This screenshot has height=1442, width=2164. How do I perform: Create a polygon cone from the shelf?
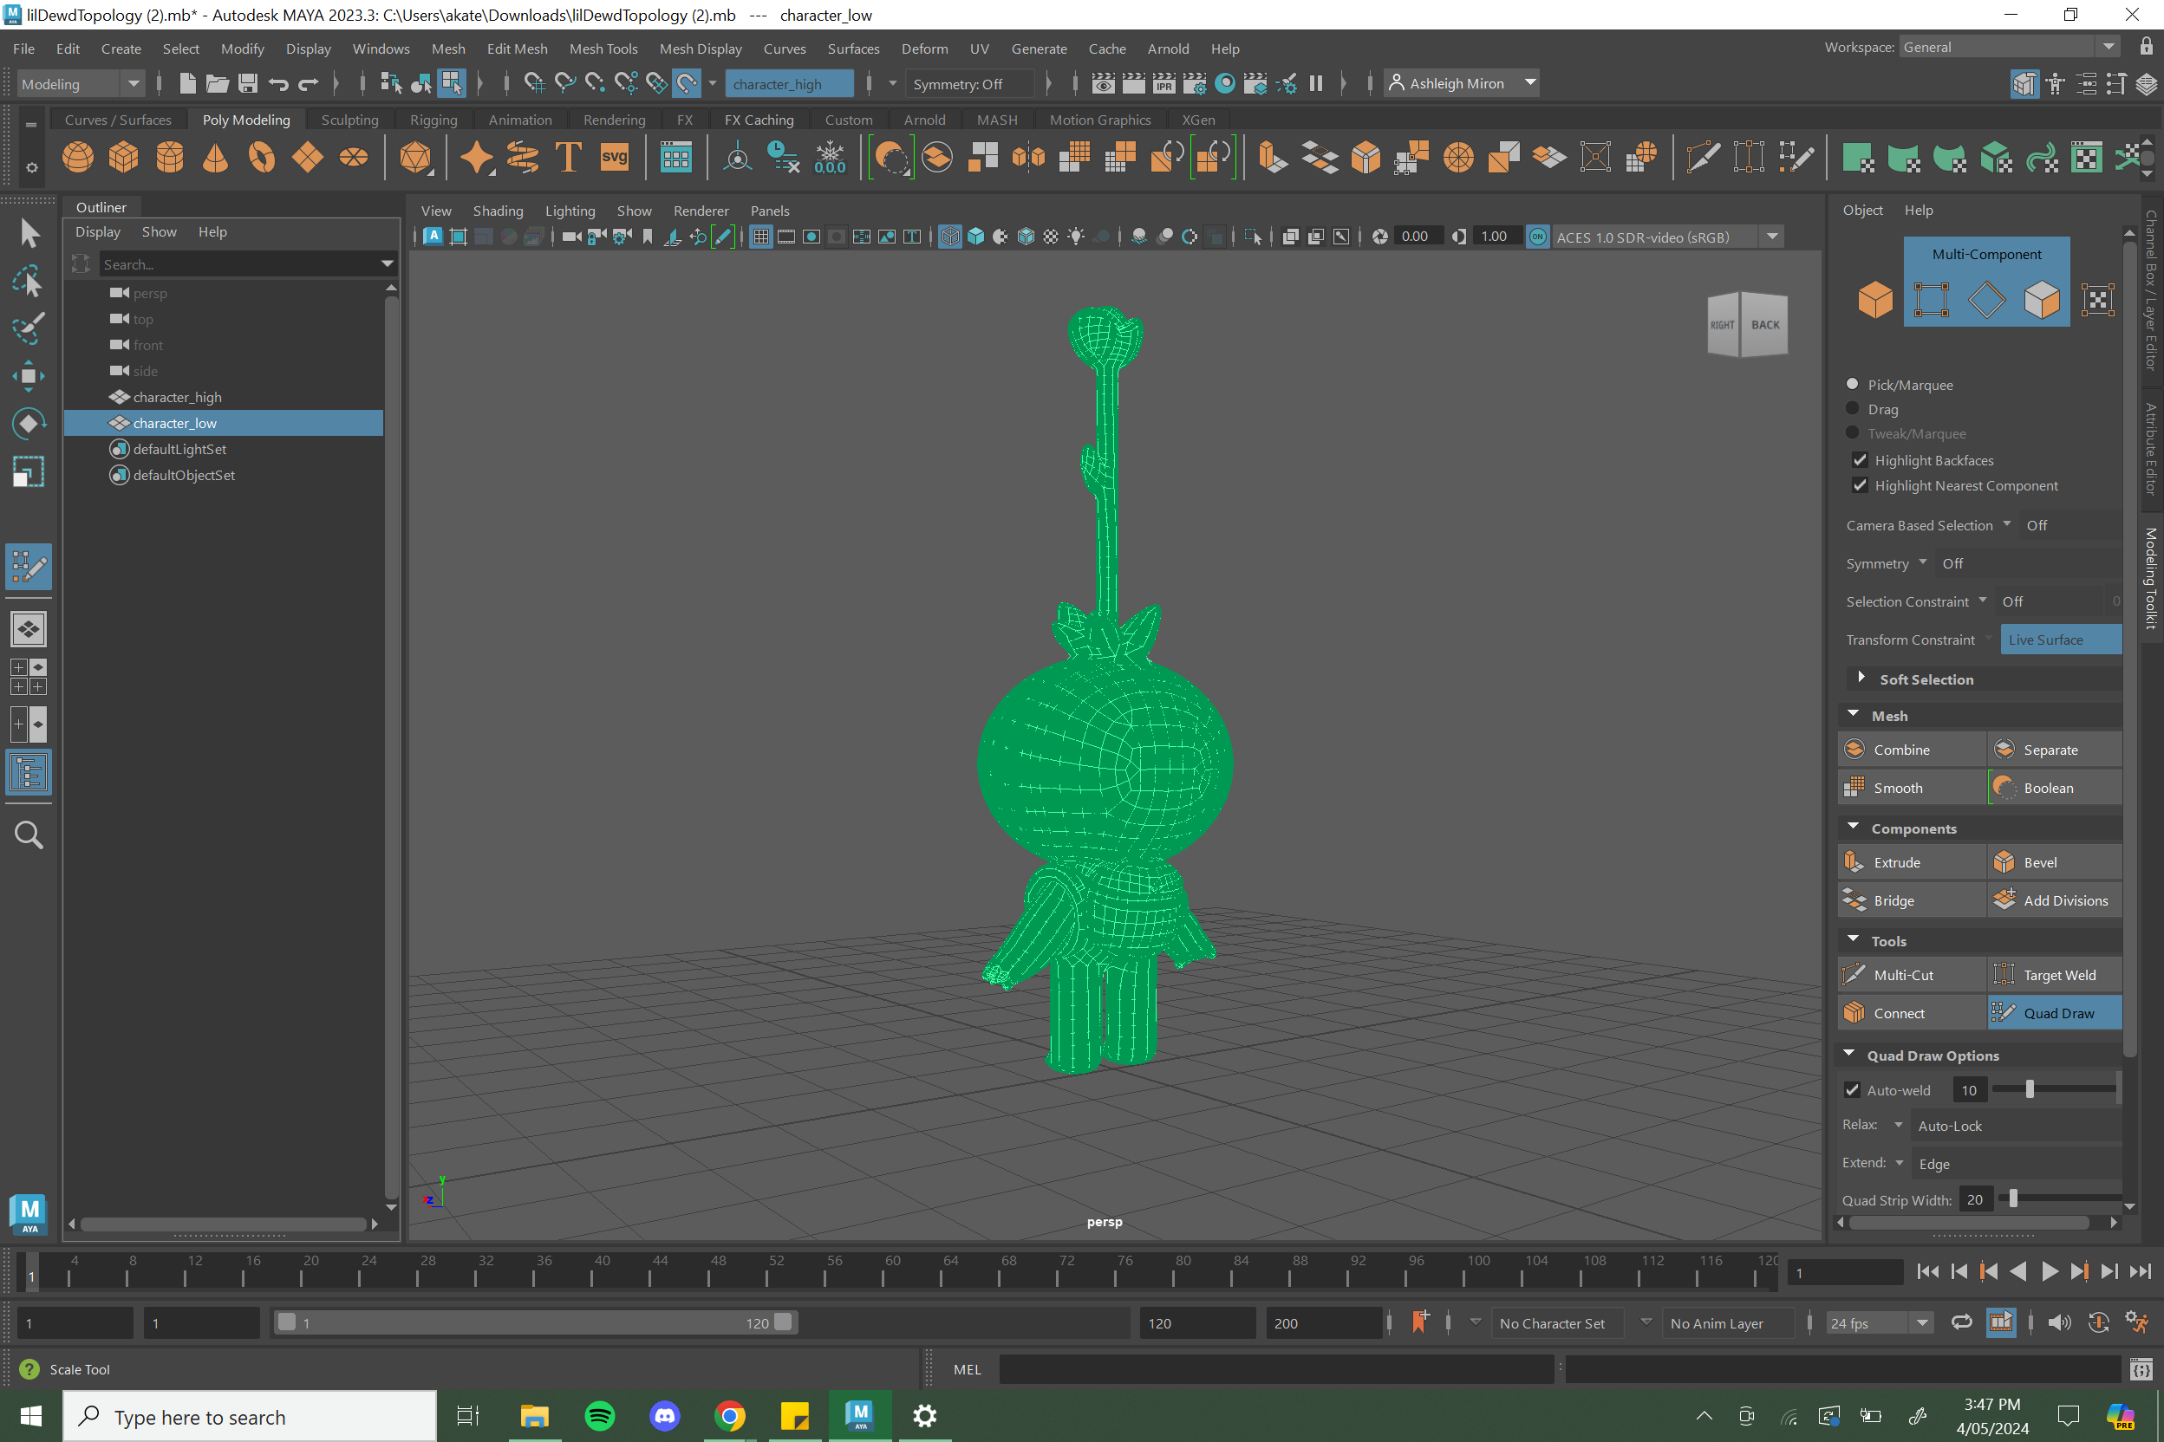tap(215, 157)
